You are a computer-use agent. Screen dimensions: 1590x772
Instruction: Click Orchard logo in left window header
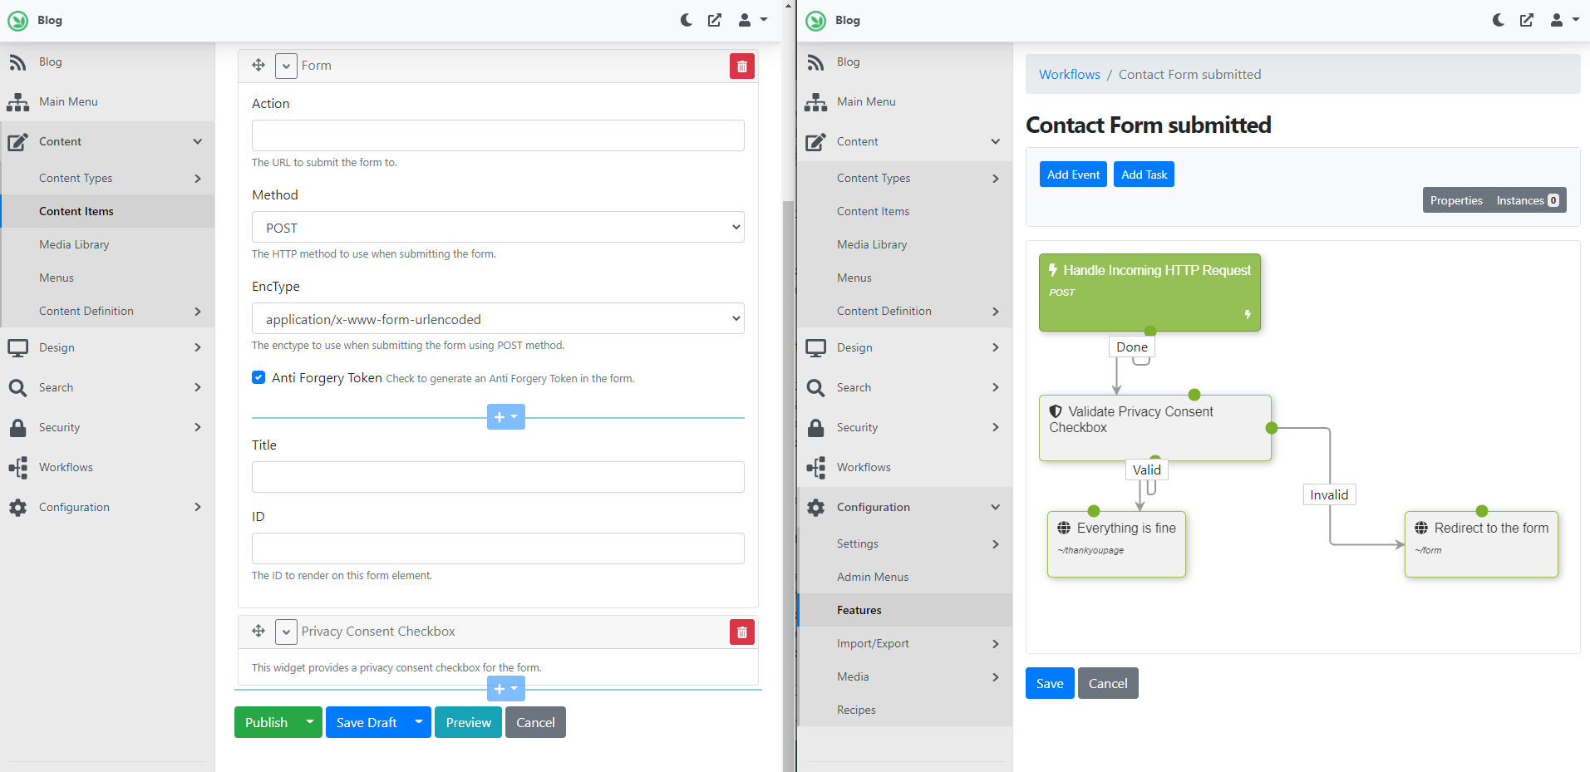tap(17, 20)
